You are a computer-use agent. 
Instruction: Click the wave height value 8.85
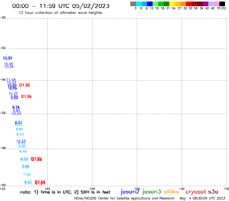[22, 146]
